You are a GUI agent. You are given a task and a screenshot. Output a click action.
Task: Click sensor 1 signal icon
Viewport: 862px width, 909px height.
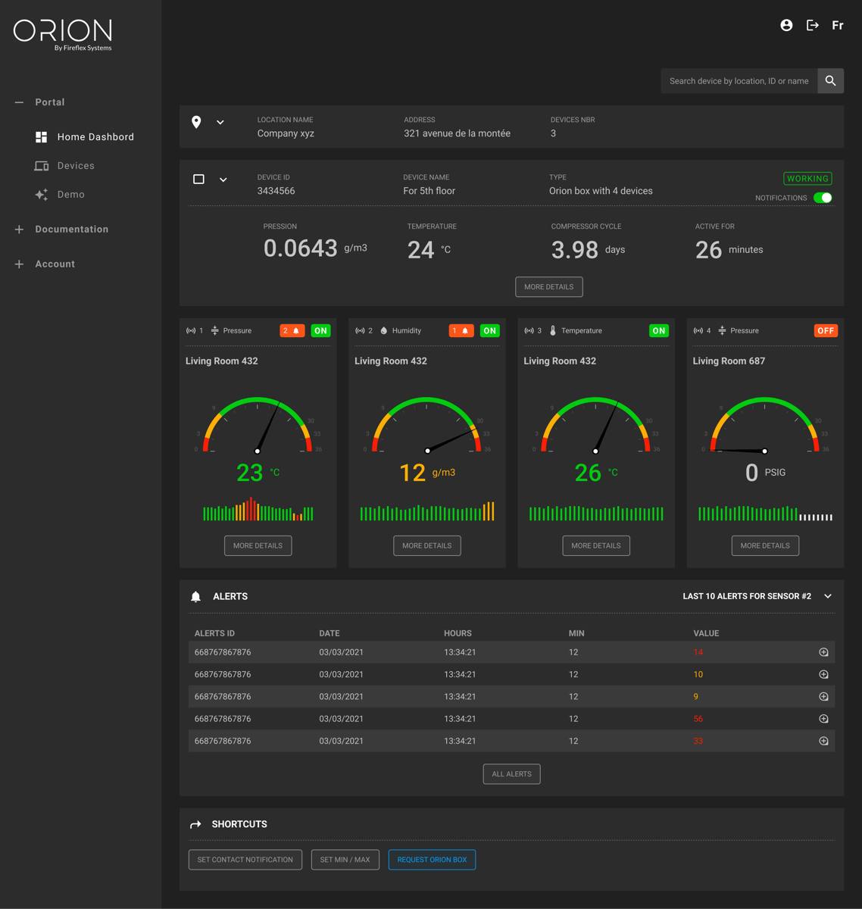tap(191, 331)
